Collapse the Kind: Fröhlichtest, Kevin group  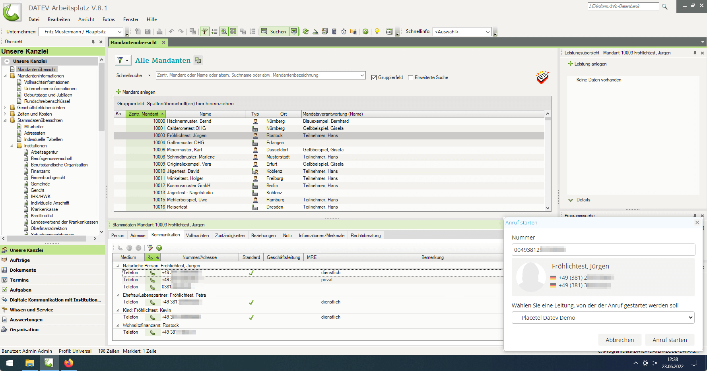pyautogui.click(x=118, y=310)
